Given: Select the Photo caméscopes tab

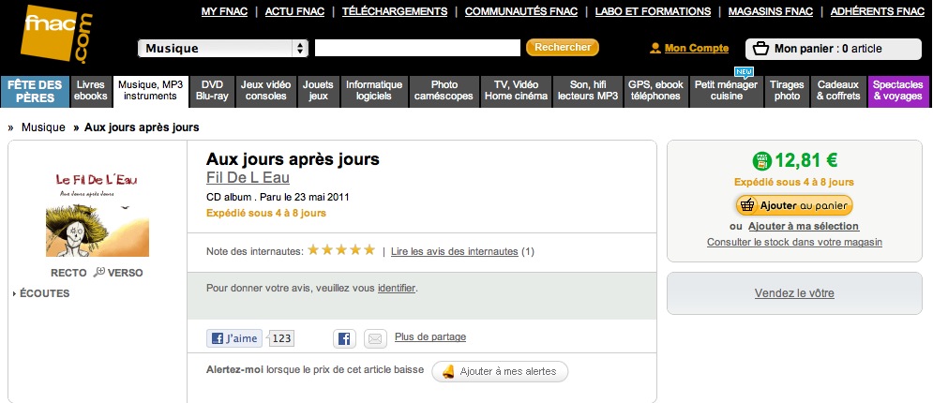Looking at the screenshot, I should coord(444,92).
